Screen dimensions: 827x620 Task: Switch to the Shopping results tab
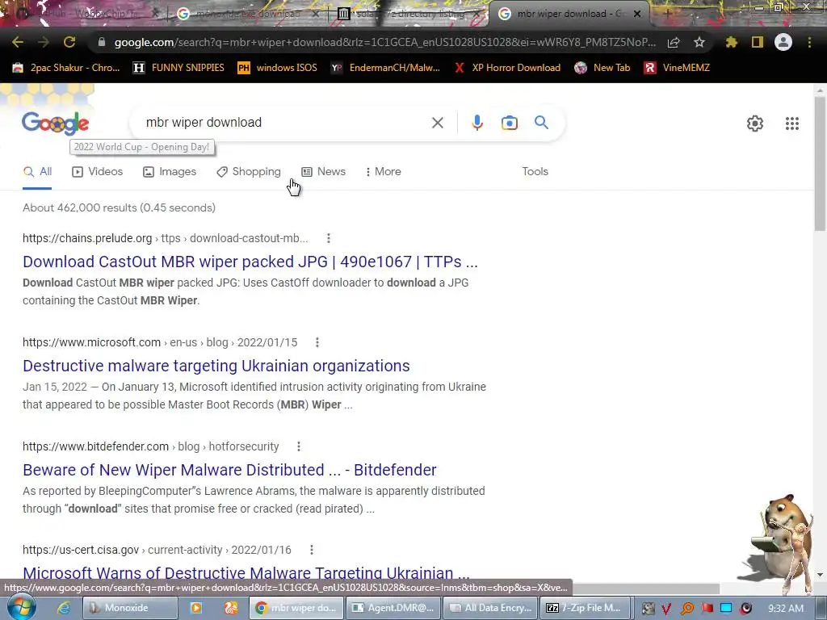pyautogui.click(x=249, y=171)
